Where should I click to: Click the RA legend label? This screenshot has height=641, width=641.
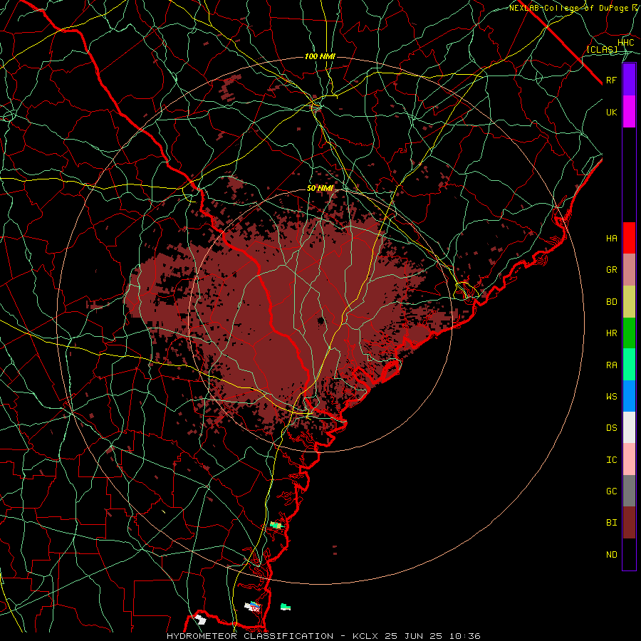[x=612, y=365]
